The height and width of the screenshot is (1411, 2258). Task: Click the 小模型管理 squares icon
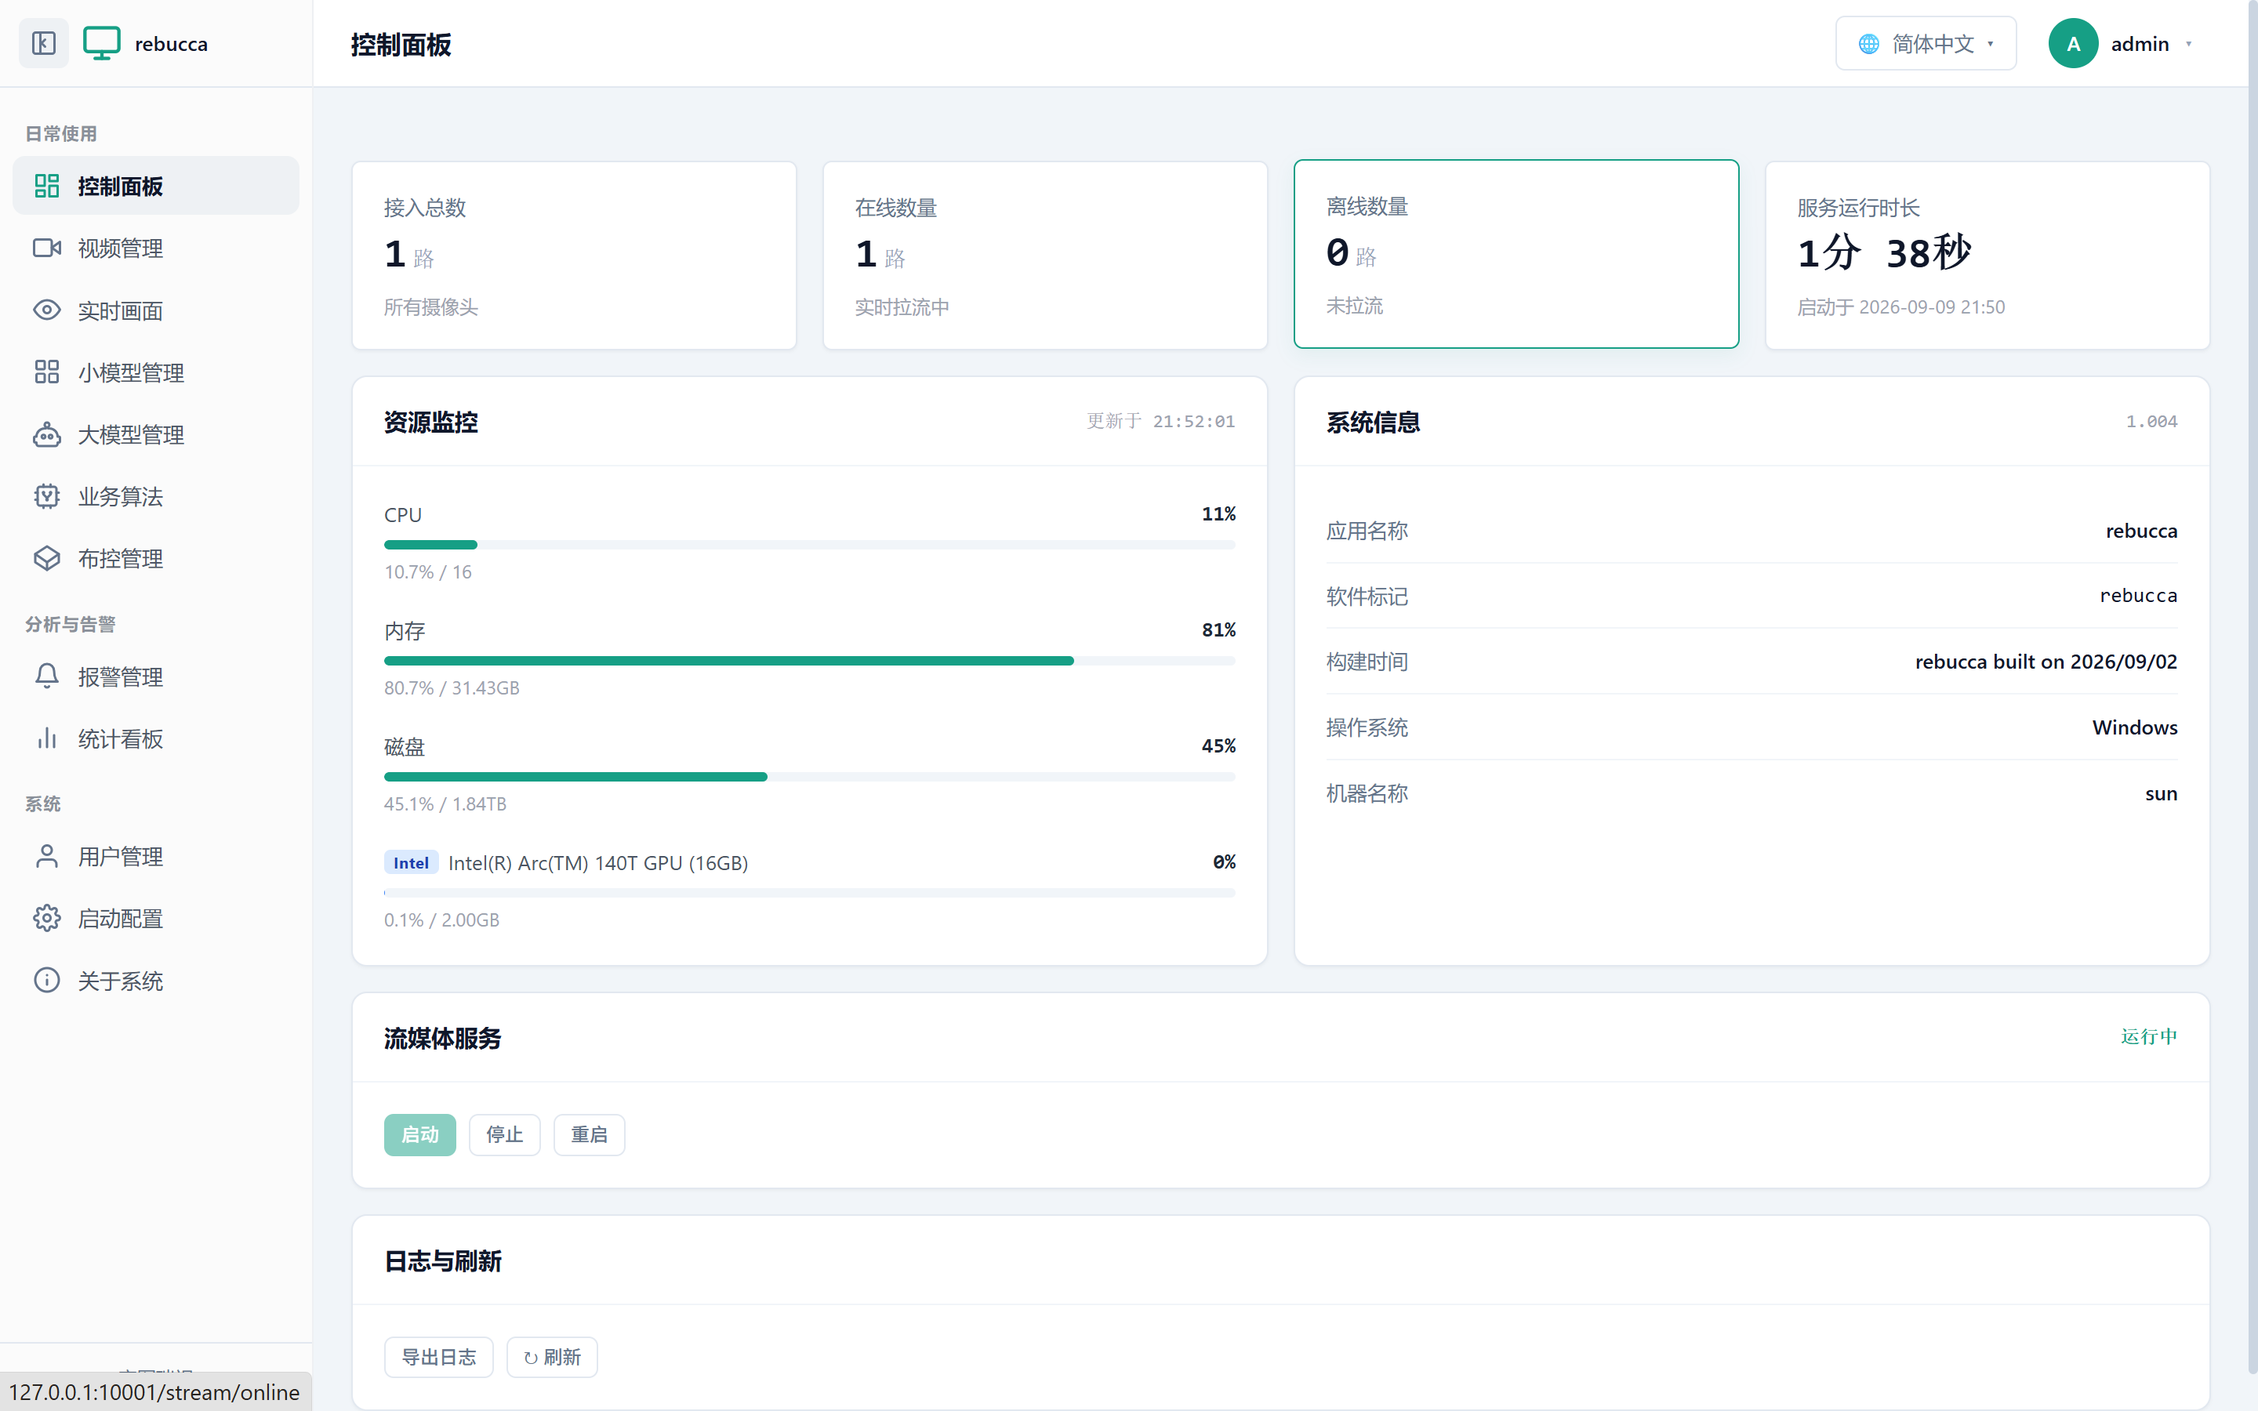(x=47, y=372)
